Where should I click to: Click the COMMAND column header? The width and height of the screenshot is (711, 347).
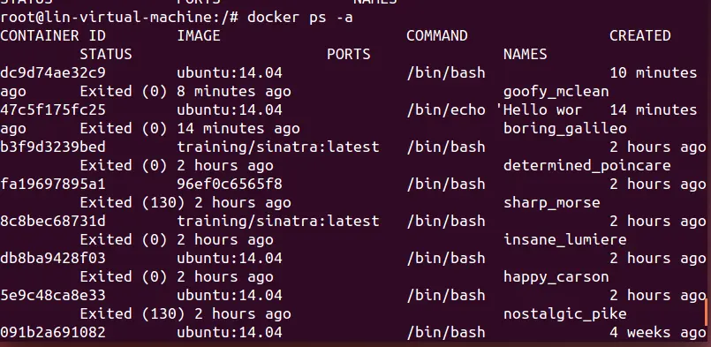pos(436,36)
